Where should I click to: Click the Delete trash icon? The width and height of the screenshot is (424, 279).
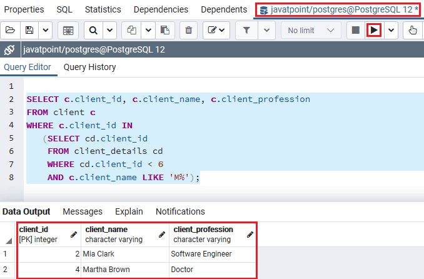tap(189, 30)
